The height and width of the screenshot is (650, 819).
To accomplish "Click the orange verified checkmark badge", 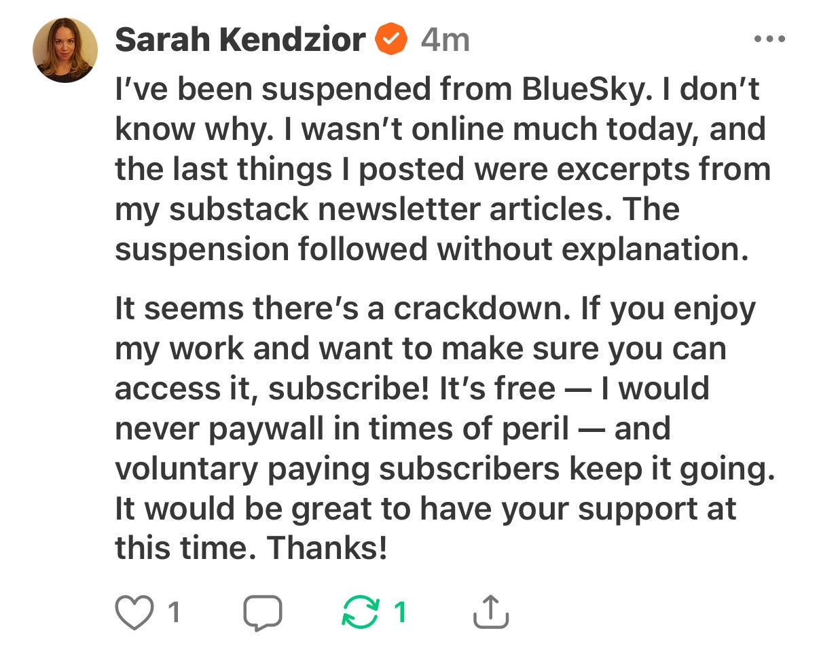I will (x=393, y=39).
